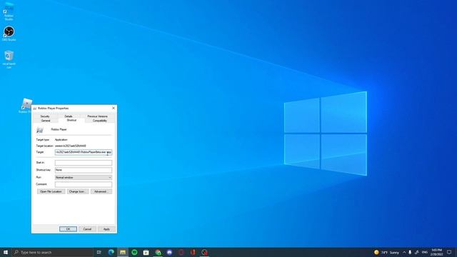Click the Shortcut key field
Screen dimensions: 457x257
[x=84, y=170]
